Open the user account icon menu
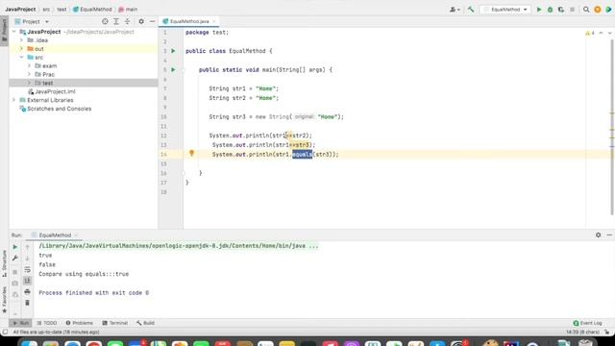The height and width of the screenshot is (346, 615). tap(455, 10)
